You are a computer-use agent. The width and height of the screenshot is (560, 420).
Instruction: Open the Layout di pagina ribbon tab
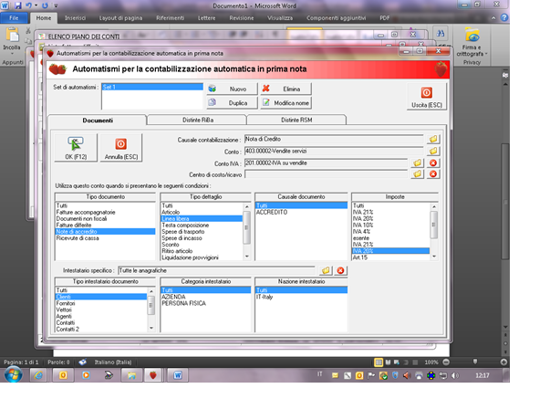point(120,18)
